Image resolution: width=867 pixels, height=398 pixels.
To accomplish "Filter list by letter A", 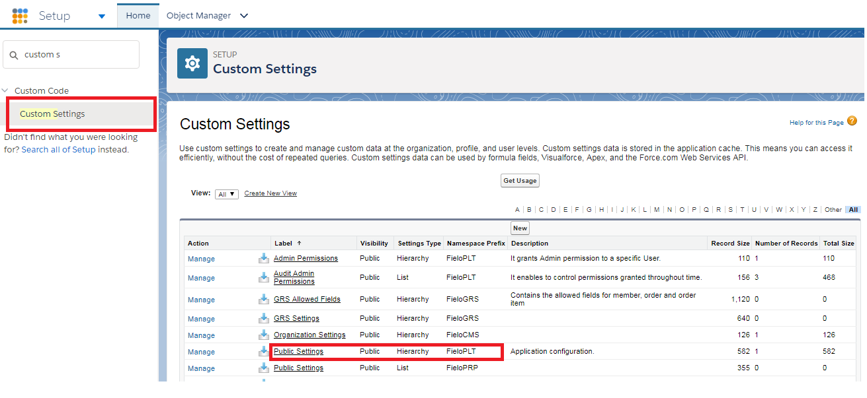I will [517, 210].
